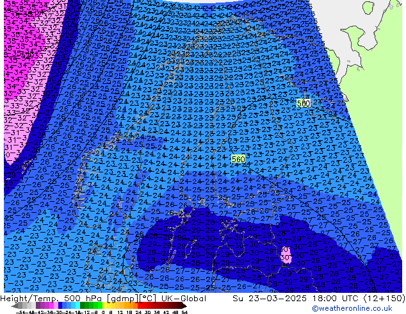Select the bright green legend swatch

click(100, 306)
